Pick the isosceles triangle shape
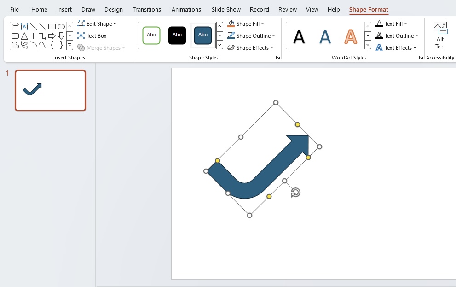The height and width of the screenshot is (287, 456). pos(24,36)
